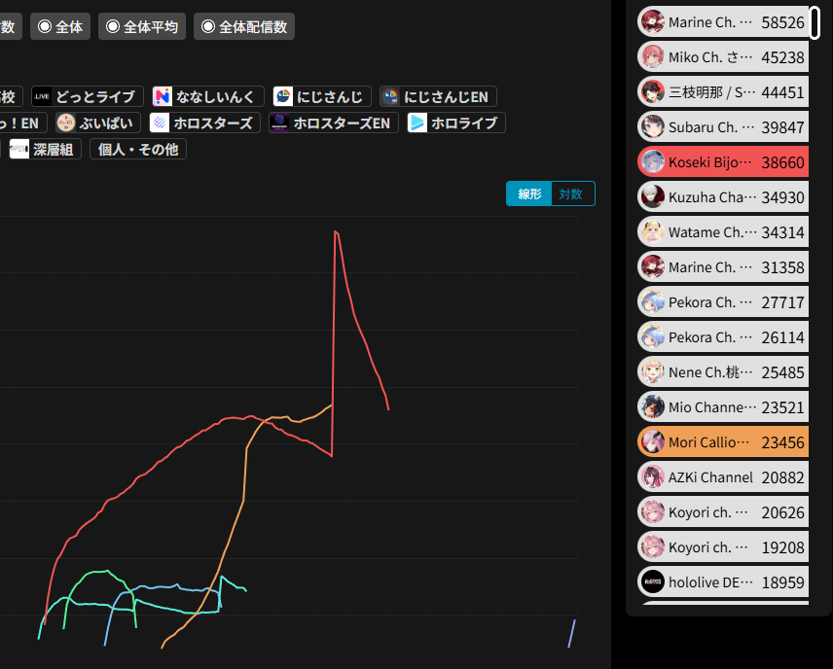Filter by にじさんじ group
The height and width of the screenshot is (669, 833).
pyautogui.click(x=322, y=96)
